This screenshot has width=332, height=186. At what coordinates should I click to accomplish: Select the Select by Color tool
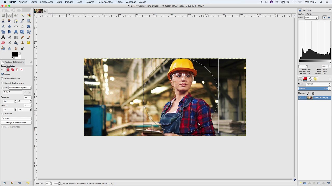[29, 15]
